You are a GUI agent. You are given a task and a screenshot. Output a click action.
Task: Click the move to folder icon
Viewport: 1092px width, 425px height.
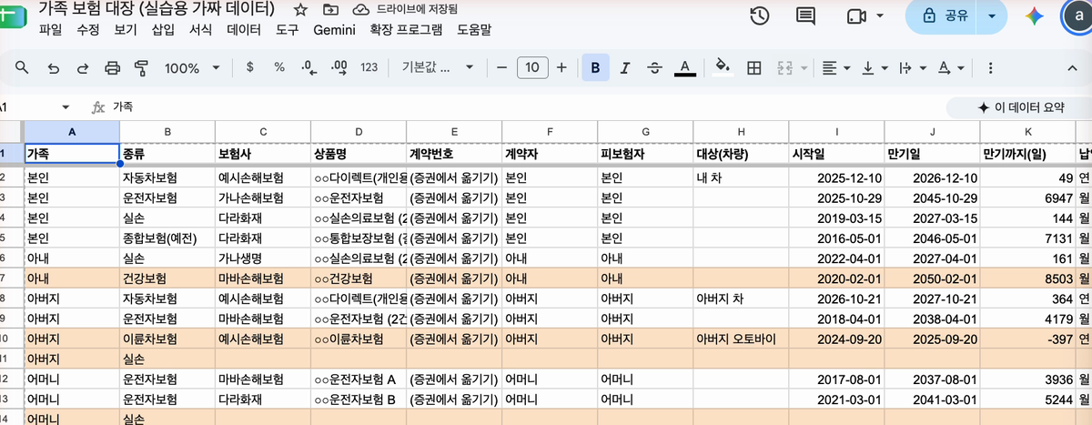[x=329, y=9]
